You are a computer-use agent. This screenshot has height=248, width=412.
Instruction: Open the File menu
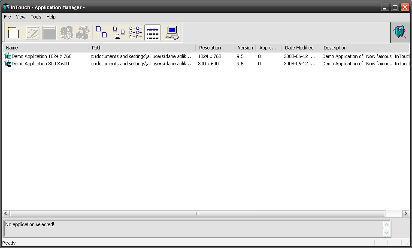point(8,17)
